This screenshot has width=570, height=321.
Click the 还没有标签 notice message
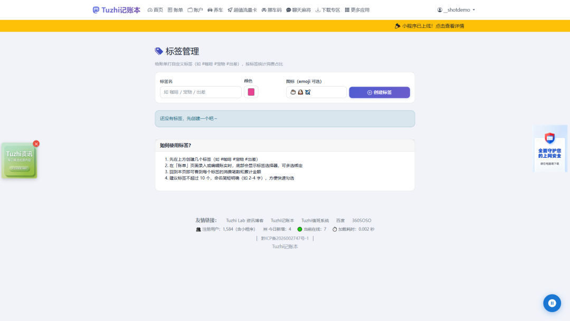(x=285, y=118)
